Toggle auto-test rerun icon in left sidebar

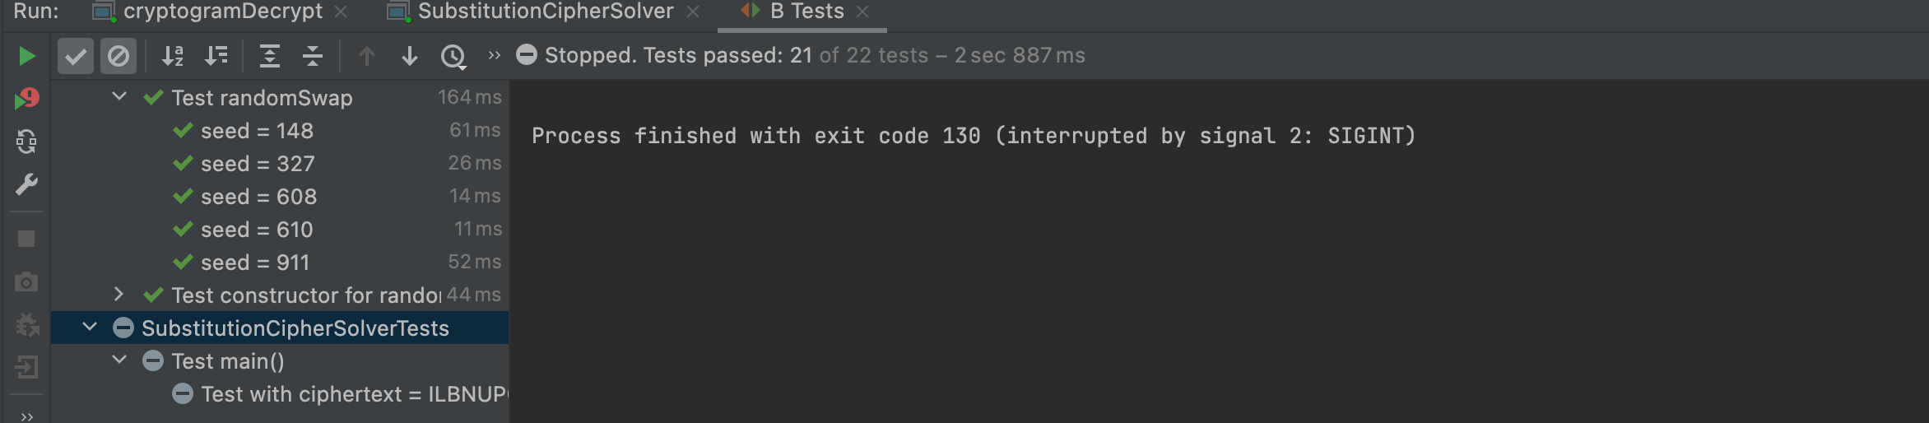(26, 142)
